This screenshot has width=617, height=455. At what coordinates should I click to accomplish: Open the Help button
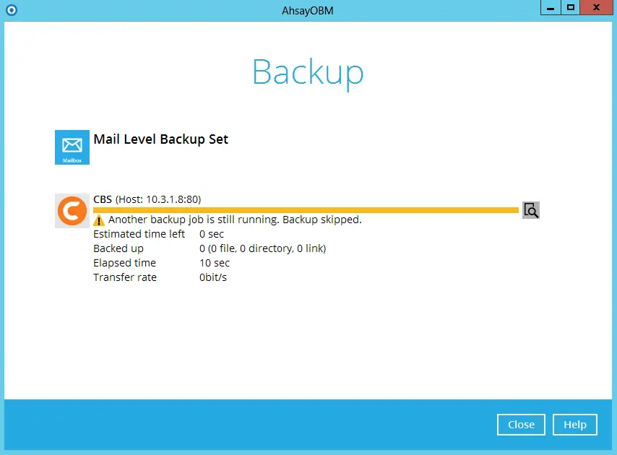coord(575,425)
